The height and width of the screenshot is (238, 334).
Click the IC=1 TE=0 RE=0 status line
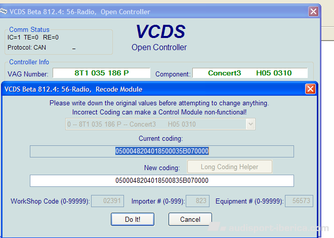coord(33,37)
